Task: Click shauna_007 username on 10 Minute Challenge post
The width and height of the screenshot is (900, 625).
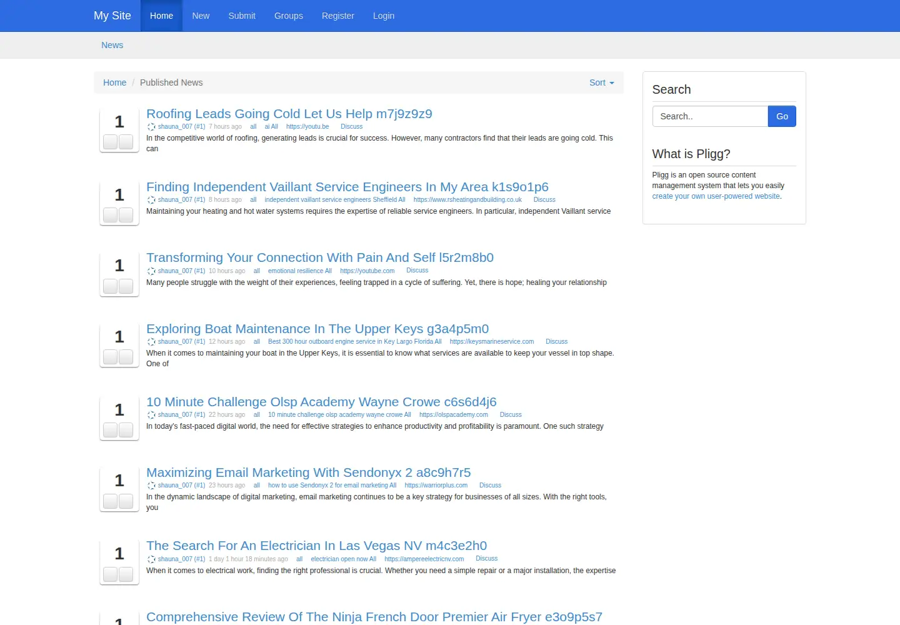Action: pos(181,415)
